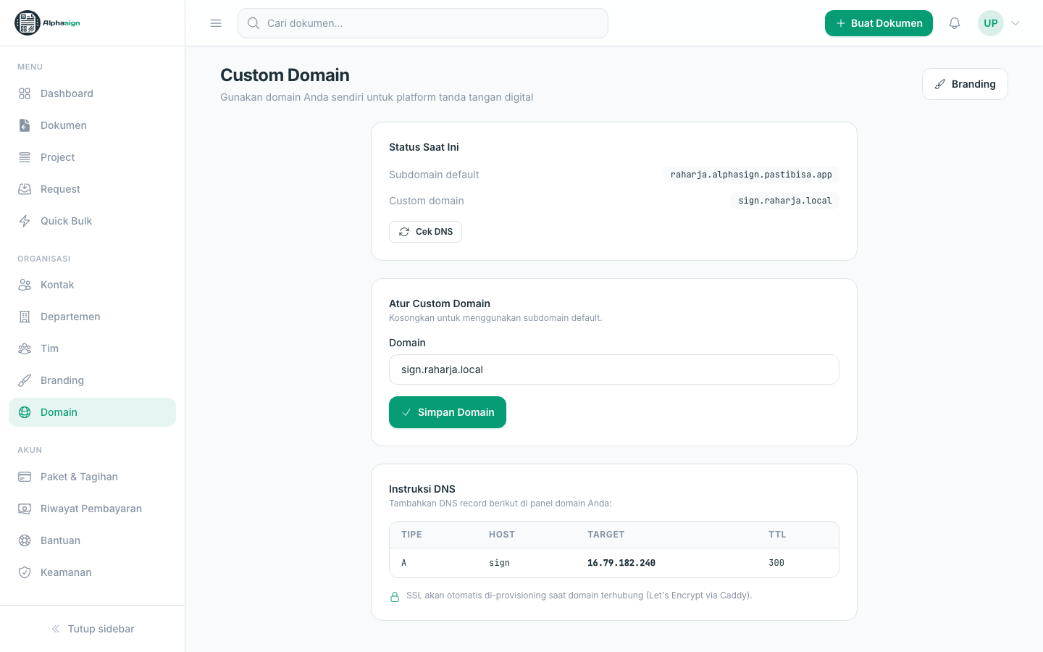Collapse sidebar with Tutup sidebar
The width and height of the screenshot is (1043, 652).
coord(92,629)
